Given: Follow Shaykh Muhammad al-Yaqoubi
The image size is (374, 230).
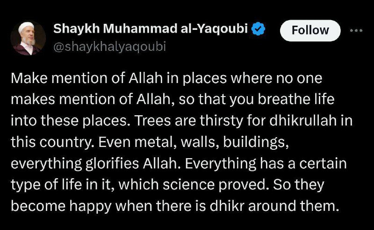Looking at the screenshot, I should 310,30.
